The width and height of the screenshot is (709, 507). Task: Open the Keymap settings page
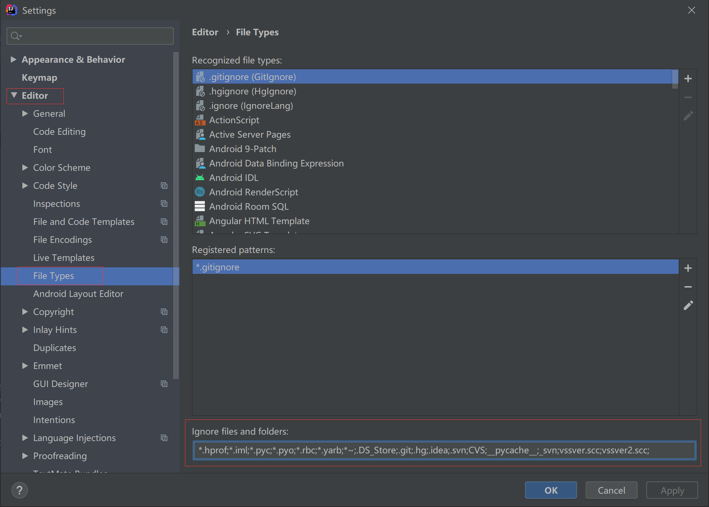coord(39,77)
